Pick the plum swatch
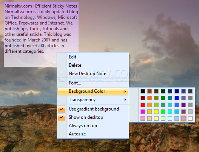199x152 pixels. tap(184, 112)
